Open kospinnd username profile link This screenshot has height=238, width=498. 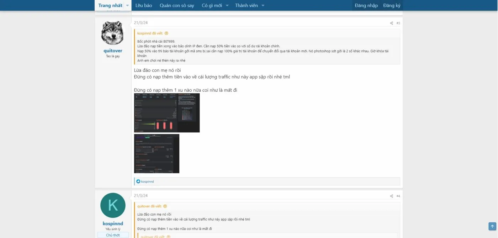(113, 223)
